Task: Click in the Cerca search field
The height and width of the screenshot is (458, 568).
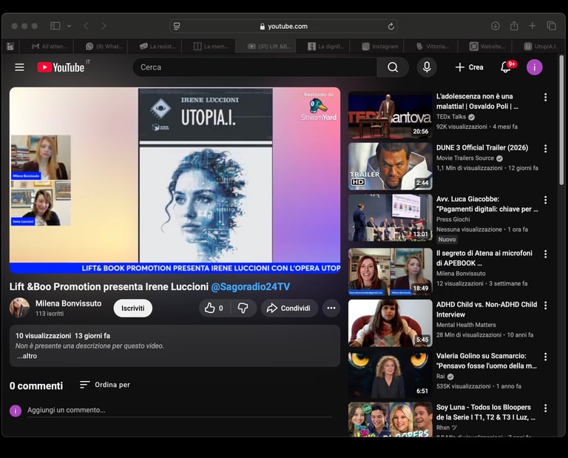Action: (254, 67)
